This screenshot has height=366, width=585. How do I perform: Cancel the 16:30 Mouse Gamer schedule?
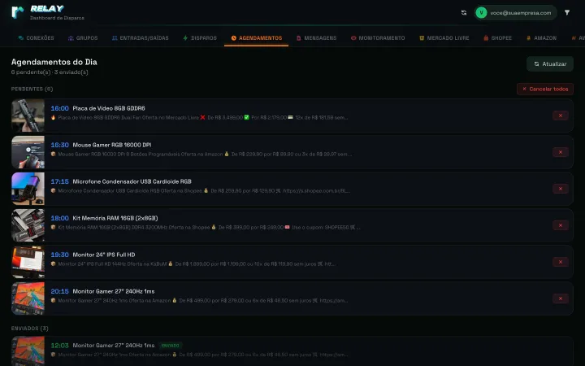(x=561, y=152)
